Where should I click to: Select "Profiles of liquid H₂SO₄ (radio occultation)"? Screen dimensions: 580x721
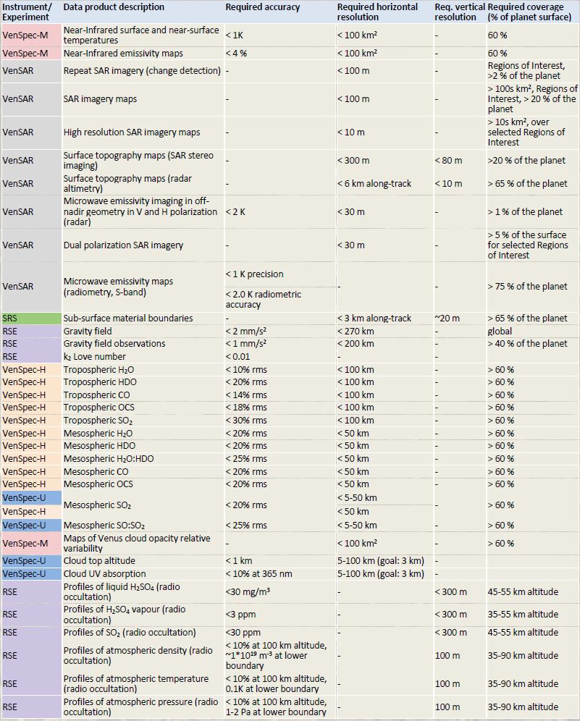click(122, 592)
